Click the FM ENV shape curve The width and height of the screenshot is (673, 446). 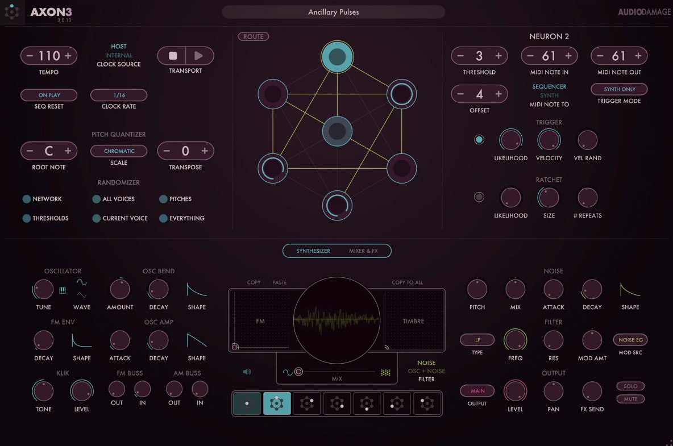[81, 340]
